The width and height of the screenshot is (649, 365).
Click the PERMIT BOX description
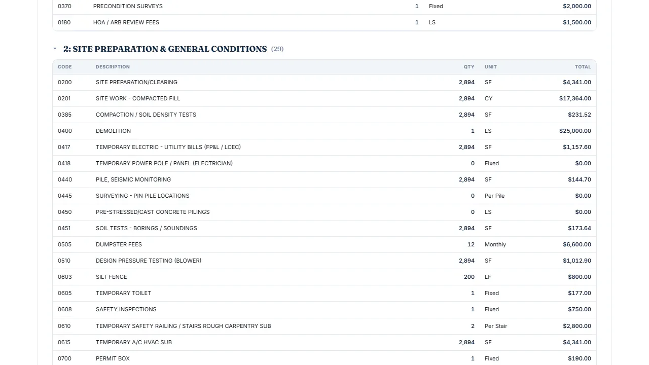113,358
